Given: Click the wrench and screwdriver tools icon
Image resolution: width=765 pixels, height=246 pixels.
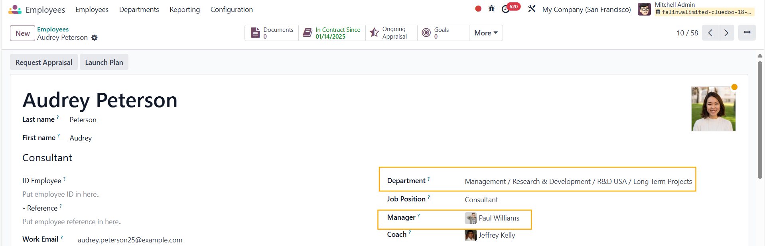Looking at the screenshot, I should (532, 9).
